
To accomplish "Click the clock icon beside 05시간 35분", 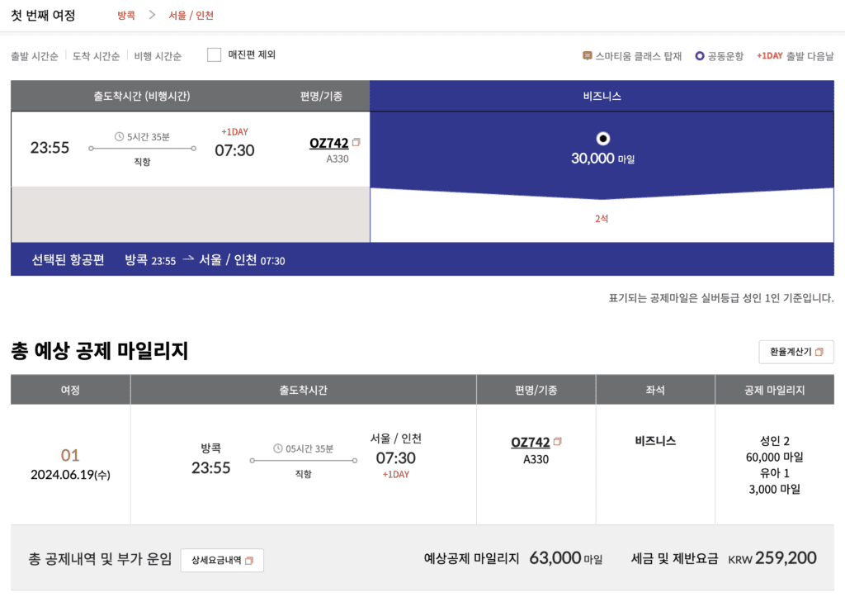I will coord(278,448).
